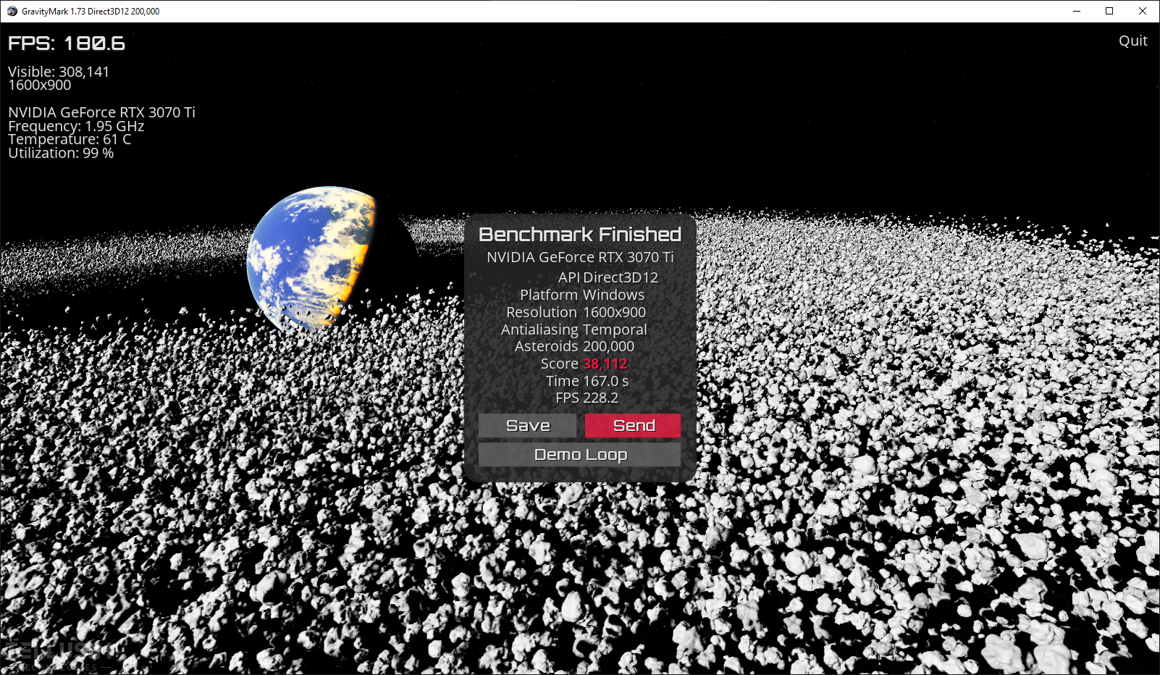The height and width of the screenshot is (675, 1160).
Task: Click the Antialiasing Temporal row
Action: 574,330
